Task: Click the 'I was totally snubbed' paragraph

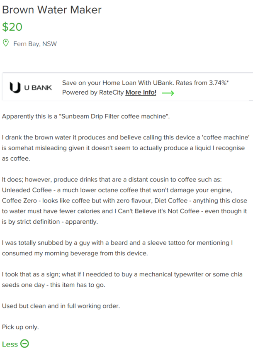Action: point(117,248)
